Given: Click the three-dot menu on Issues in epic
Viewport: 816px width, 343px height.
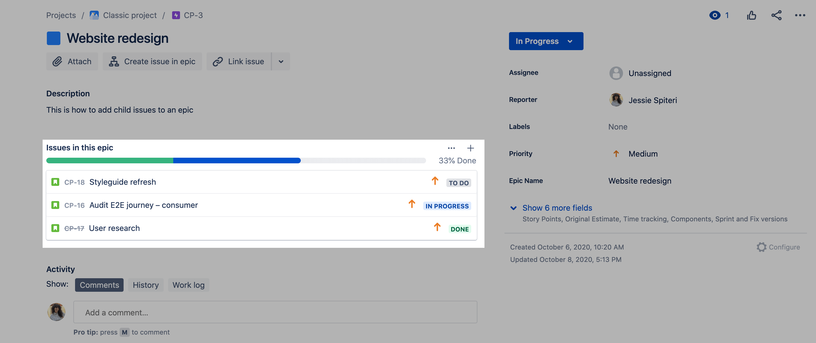Looking at the screenshot, I should (x=451, y=148).
